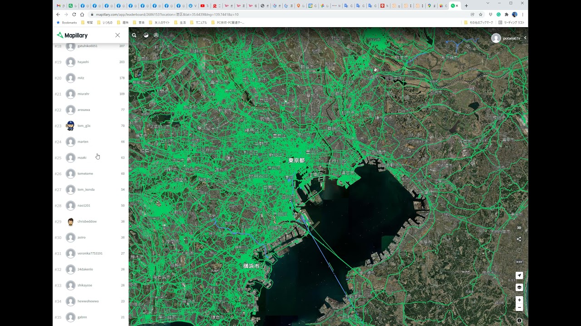The height and width of the screenshot is (326, 581).
Task: Click chrisbeddow bearded avatar
Action: (x=70, y=221)
